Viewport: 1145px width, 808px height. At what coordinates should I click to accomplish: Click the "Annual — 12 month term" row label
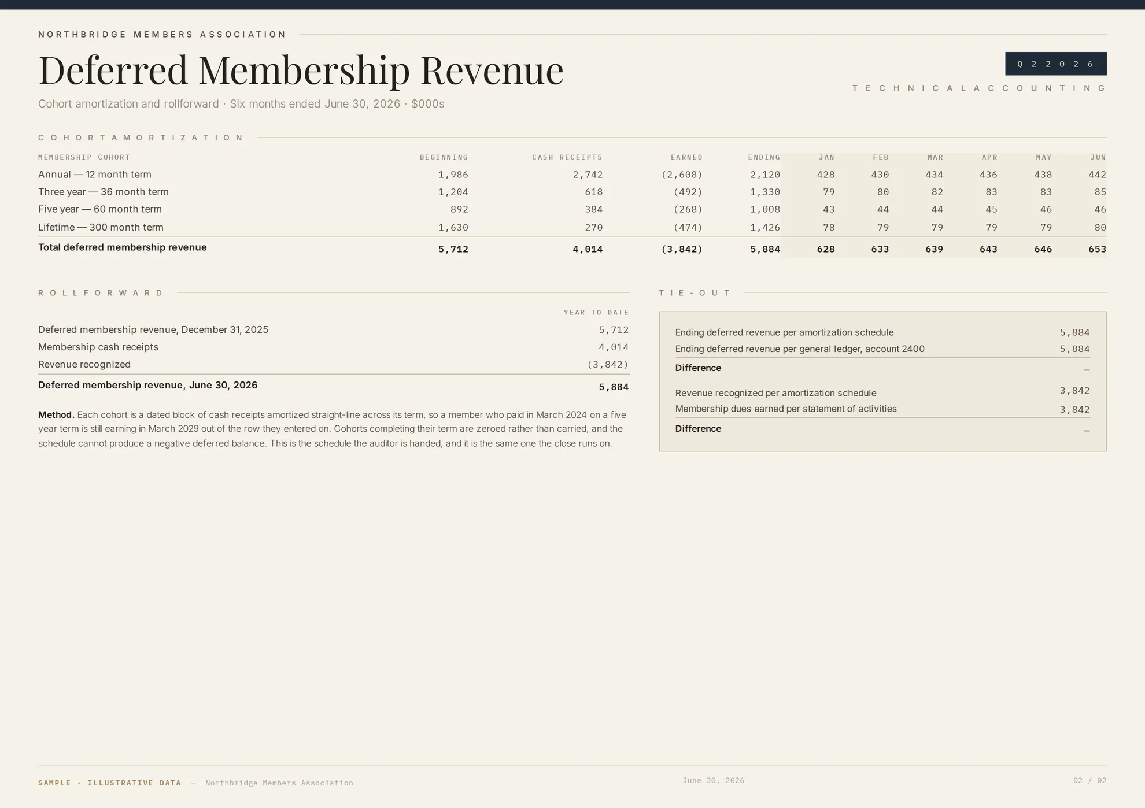click(95, 175)
